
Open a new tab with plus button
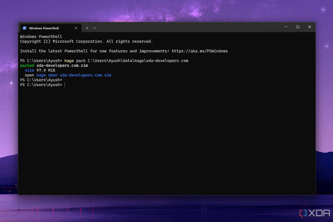tap(87, 28)
